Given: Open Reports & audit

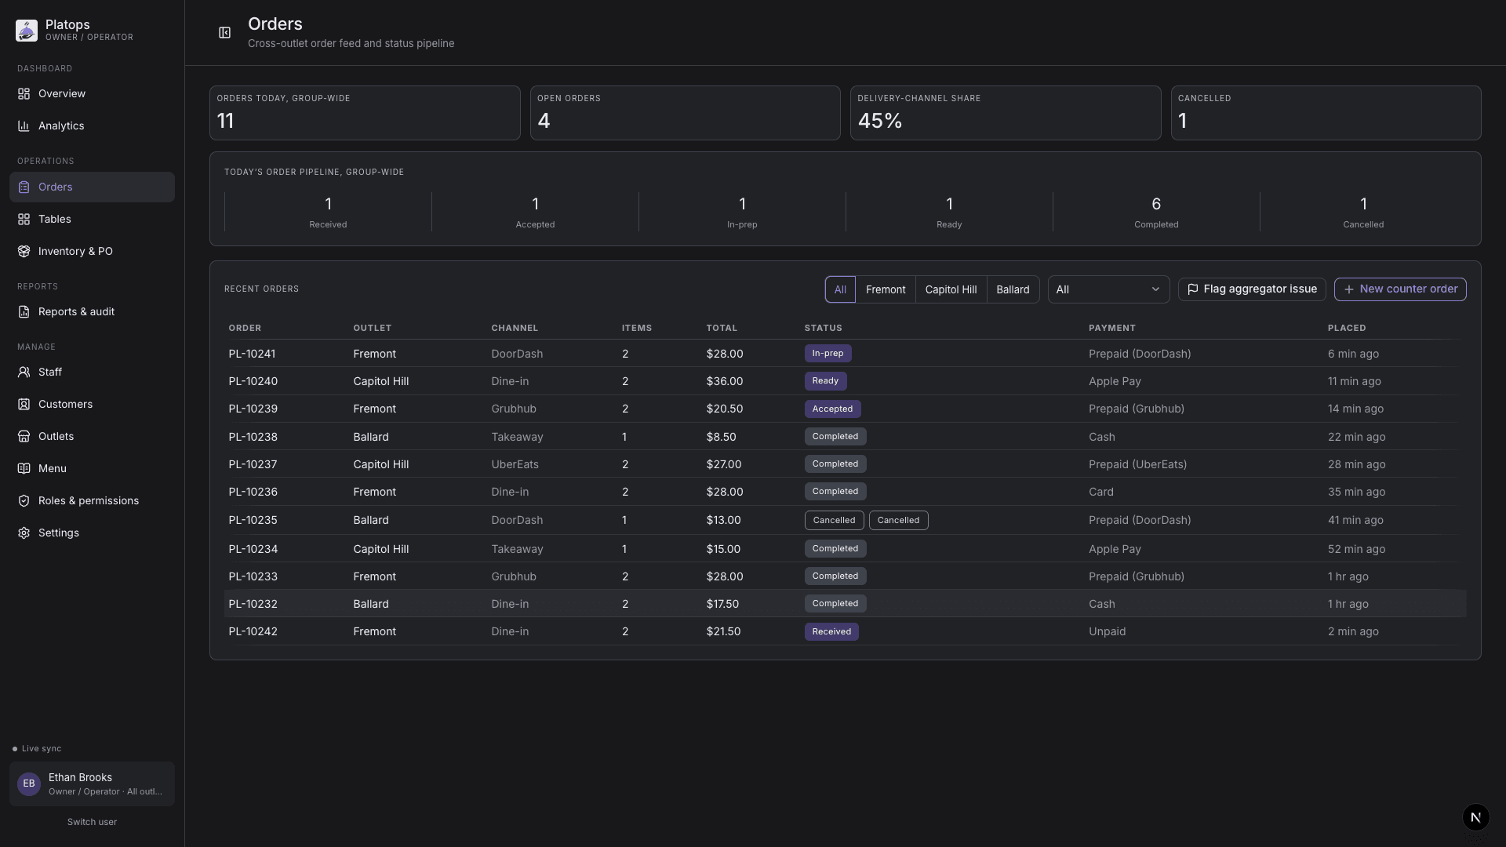Looking at the screenshot, I should click(x=92, y=312).
